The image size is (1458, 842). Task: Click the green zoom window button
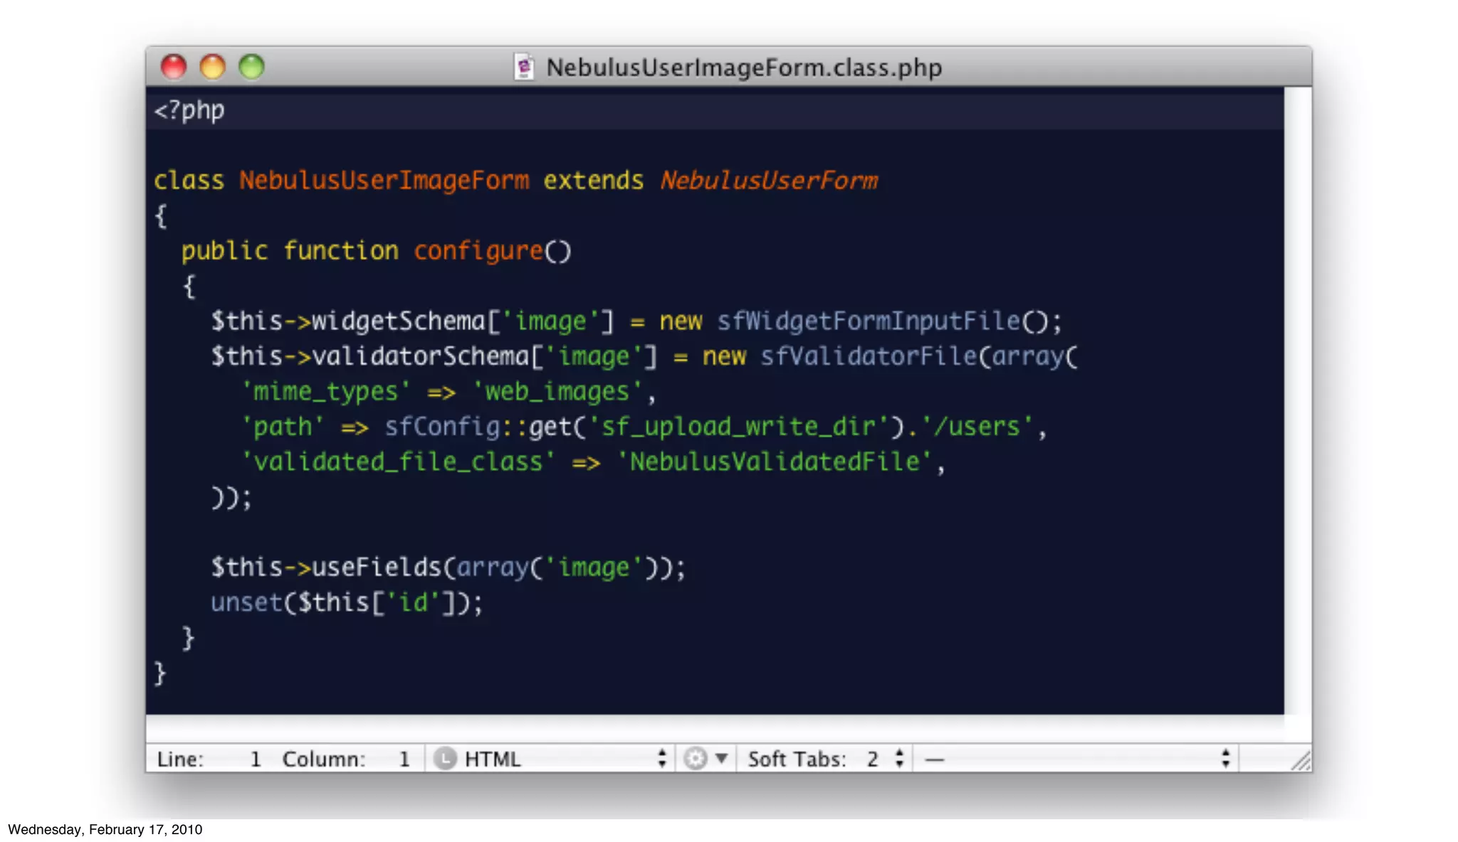(x=251, y=67)
